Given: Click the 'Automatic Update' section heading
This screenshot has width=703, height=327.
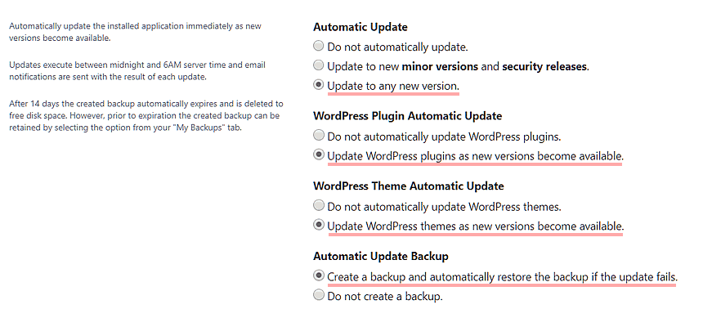Looking at the screenshot, I should pyautogui.click(x=360, y=27).
